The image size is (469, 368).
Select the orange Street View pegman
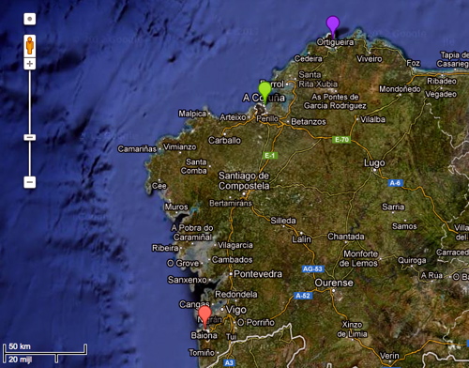point(30,46)
